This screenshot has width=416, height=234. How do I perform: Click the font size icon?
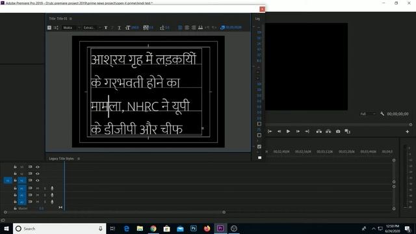pos(127,27)
